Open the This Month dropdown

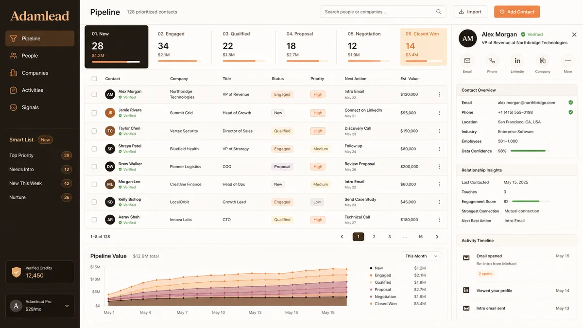(x=421, y=256)
